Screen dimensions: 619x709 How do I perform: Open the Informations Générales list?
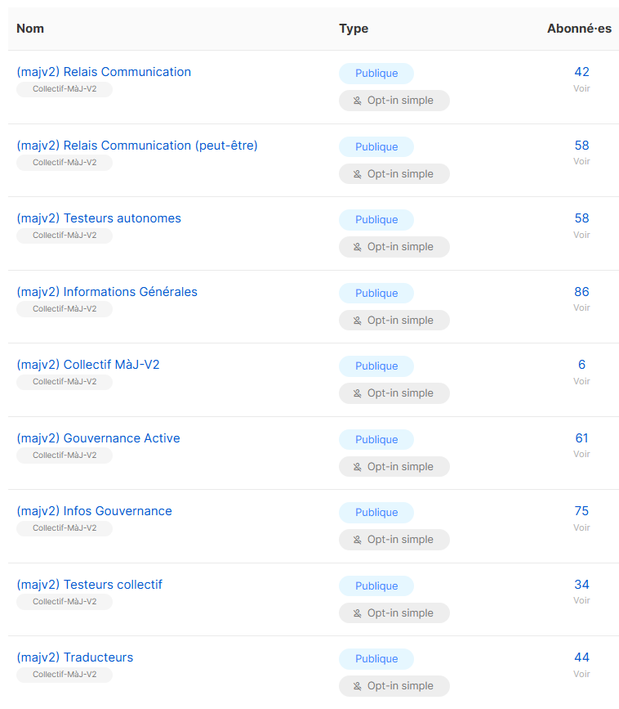click(x=107, y=292)
